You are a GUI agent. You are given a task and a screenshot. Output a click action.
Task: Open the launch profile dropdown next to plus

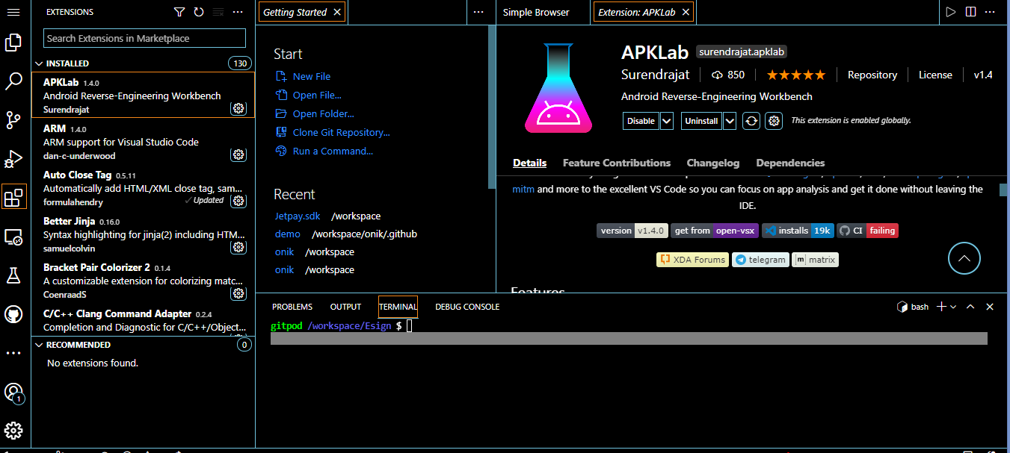click(x=953, y=307)
